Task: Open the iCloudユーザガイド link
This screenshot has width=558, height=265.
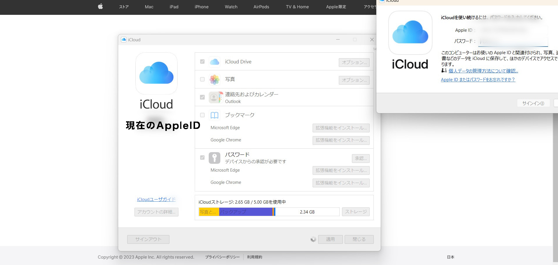Action: 156,200
